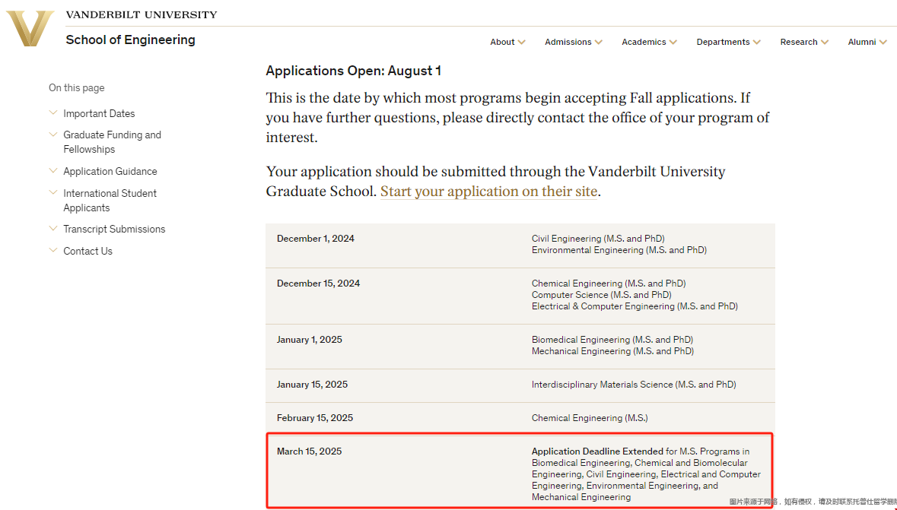Viewport: 897px width, 510px height.
Task: Open the About menu
Action: [502, 42]
